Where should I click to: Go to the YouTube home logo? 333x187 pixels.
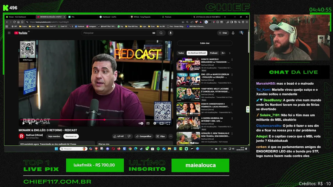[21, 33]
